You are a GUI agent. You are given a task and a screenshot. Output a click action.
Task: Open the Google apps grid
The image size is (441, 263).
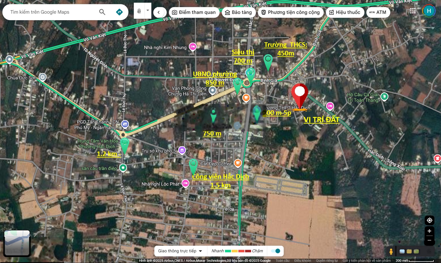[x=413, y=11]
